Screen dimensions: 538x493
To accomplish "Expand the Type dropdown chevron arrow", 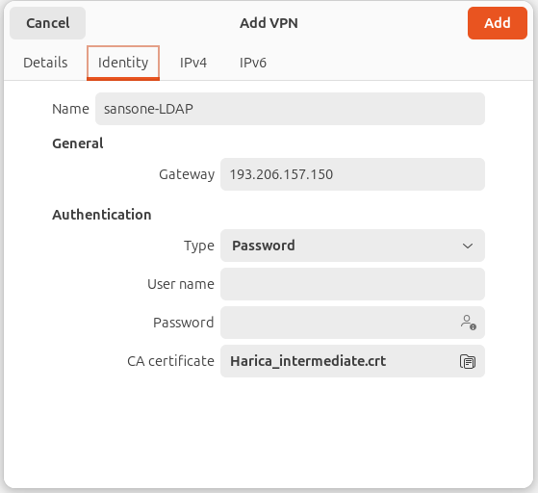I will [x=468, y=246].
